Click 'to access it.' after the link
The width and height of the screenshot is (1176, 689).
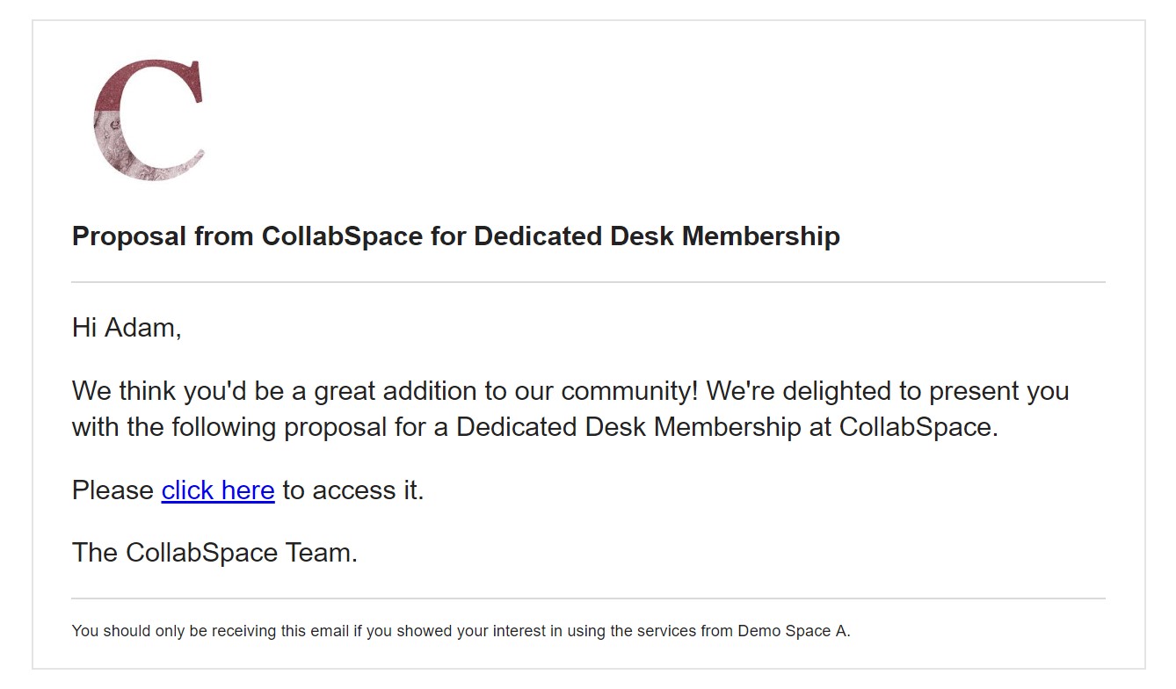click(x=353, y=490)
